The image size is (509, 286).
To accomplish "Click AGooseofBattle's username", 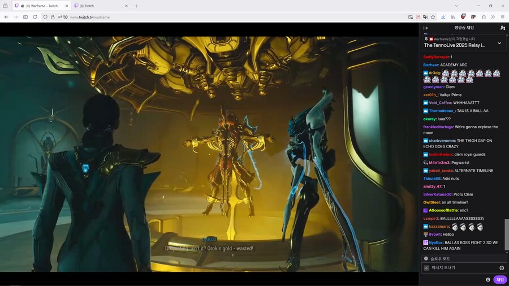I will 443,210.
